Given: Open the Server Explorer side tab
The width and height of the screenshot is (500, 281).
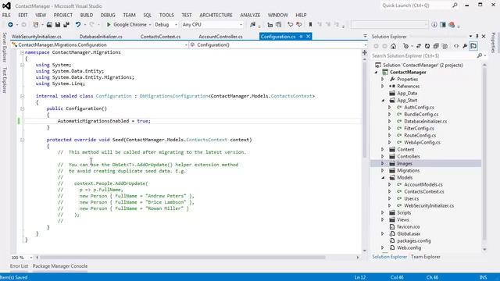Looking at the screenshot, I should [x=4, y=47].
